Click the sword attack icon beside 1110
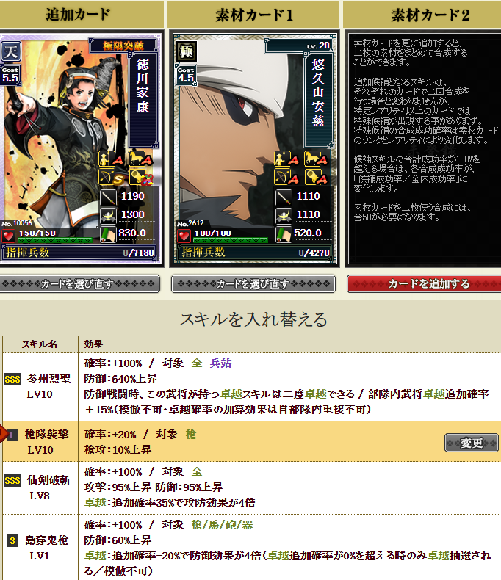Image resolution: width=501 pixels, height=580 pixels. [284, 197]
